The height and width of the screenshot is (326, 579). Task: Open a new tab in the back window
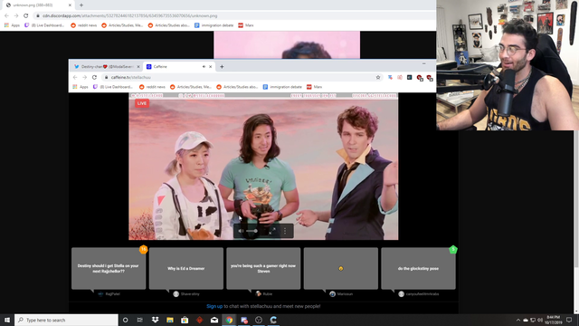coord(81,5)
